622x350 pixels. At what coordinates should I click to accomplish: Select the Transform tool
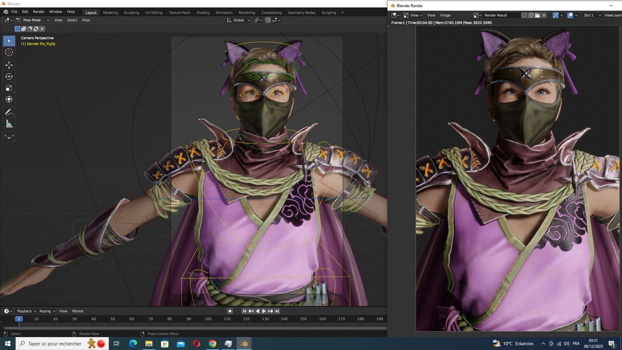coord(9,99)
